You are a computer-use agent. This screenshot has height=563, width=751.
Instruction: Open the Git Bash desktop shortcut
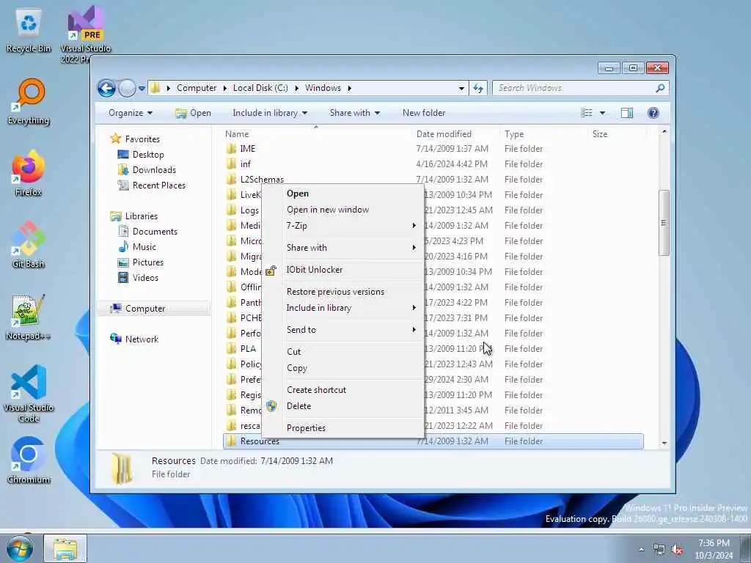(29, 245)
